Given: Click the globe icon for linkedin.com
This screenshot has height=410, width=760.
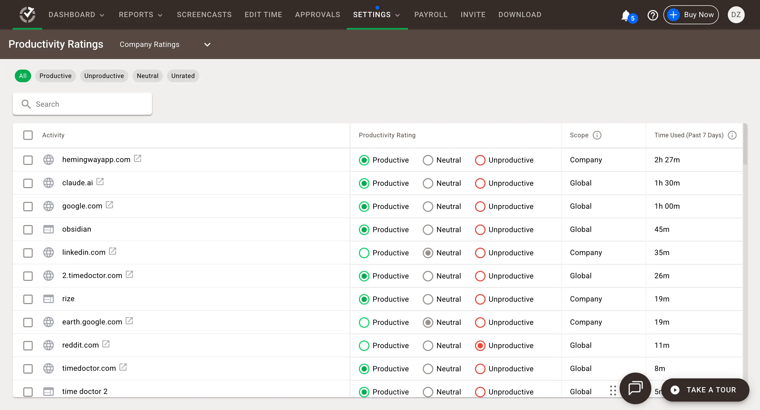Looking at the screenshot, I should [x=48, y=252].
